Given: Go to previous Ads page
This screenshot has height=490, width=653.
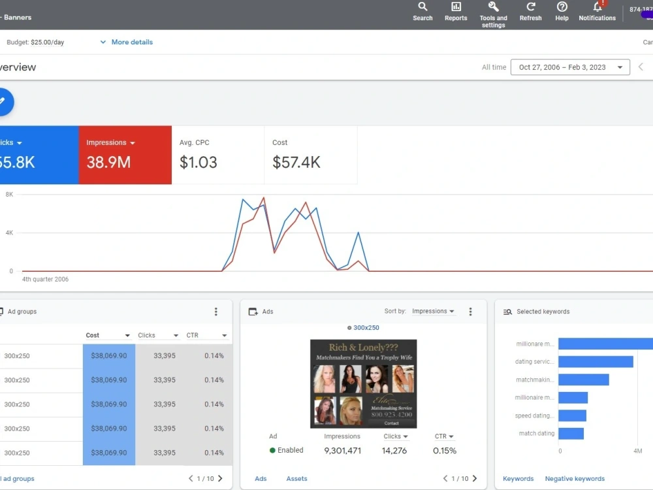Looking at the screenshot, I should (445, 478).
